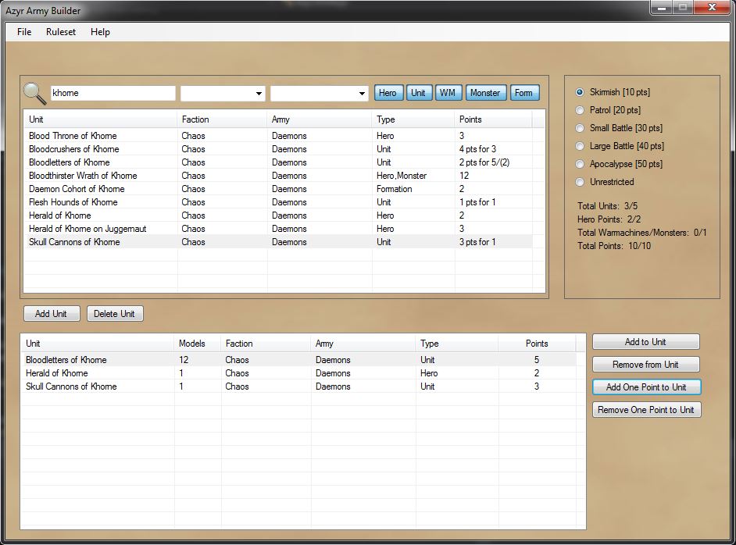Image resolution: width=736 pixels, height=545 pixels.
Task: Click the Models column header
Action: tap(197, 344)
